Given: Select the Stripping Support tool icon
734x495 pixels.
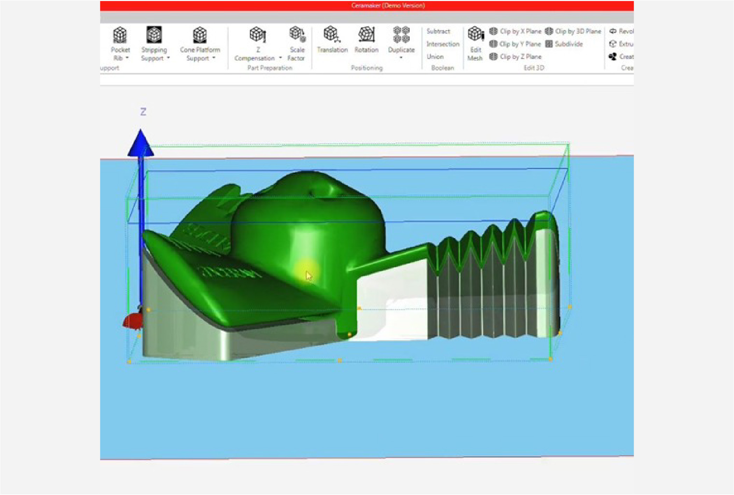Looking at the screenshot, I should [154, 35].
